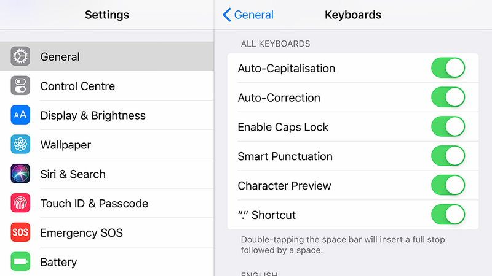
Task: Open Touch ID & Passcode settings
Action: pos(106,204)
